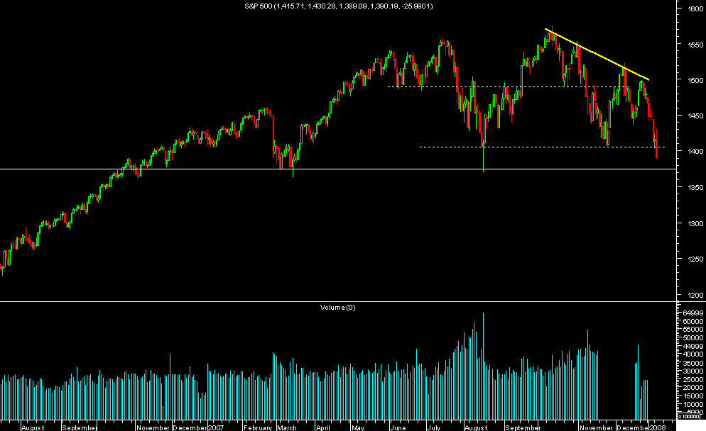Click the December label just before 2008
Viewport: 706px width, 431px height.
632,427
